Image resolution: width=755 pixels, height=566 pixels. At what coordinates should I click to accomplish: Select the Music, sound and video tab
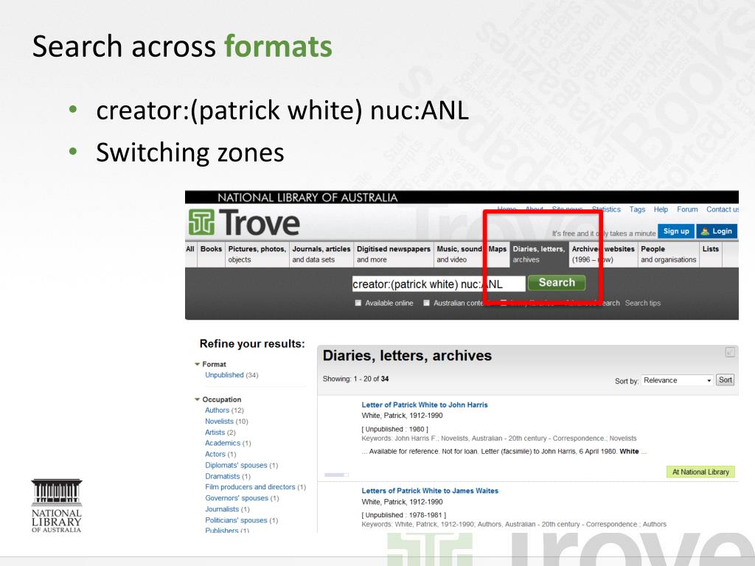459,254
